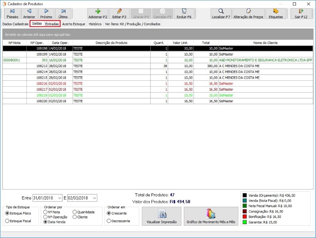Jump to last record with Último
Image resolution: width=316 pixels, height=238 pixels.
coord(63,14)
